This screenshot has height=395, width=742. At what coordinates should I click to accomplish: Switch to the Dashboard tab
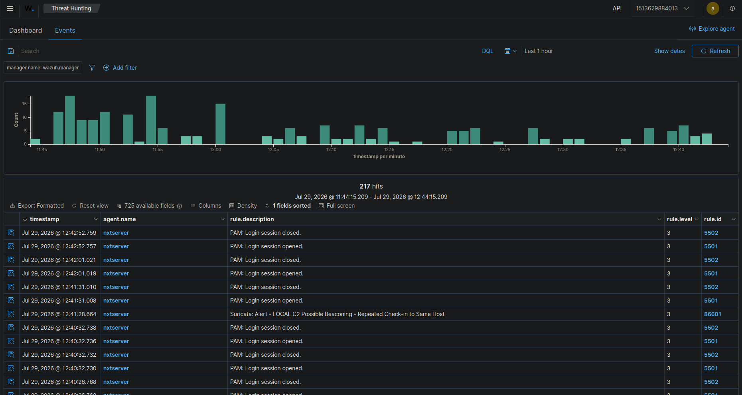(26, 30)
